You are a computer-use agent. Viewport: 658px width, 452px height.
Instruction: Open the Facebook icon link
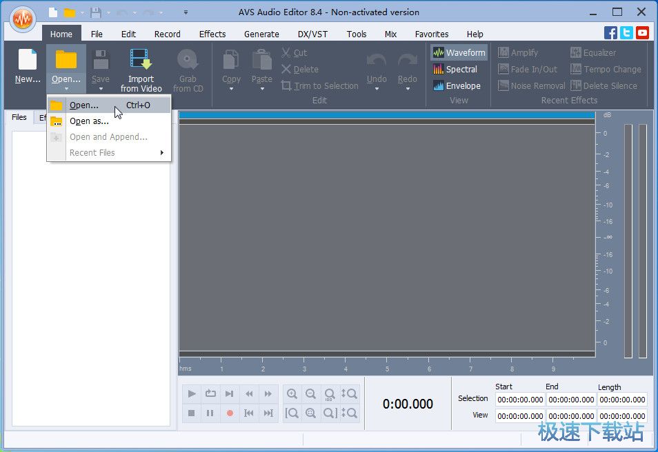pos(610,32)
